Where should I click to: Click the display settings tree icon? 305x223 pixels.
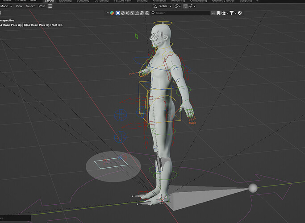223,13
